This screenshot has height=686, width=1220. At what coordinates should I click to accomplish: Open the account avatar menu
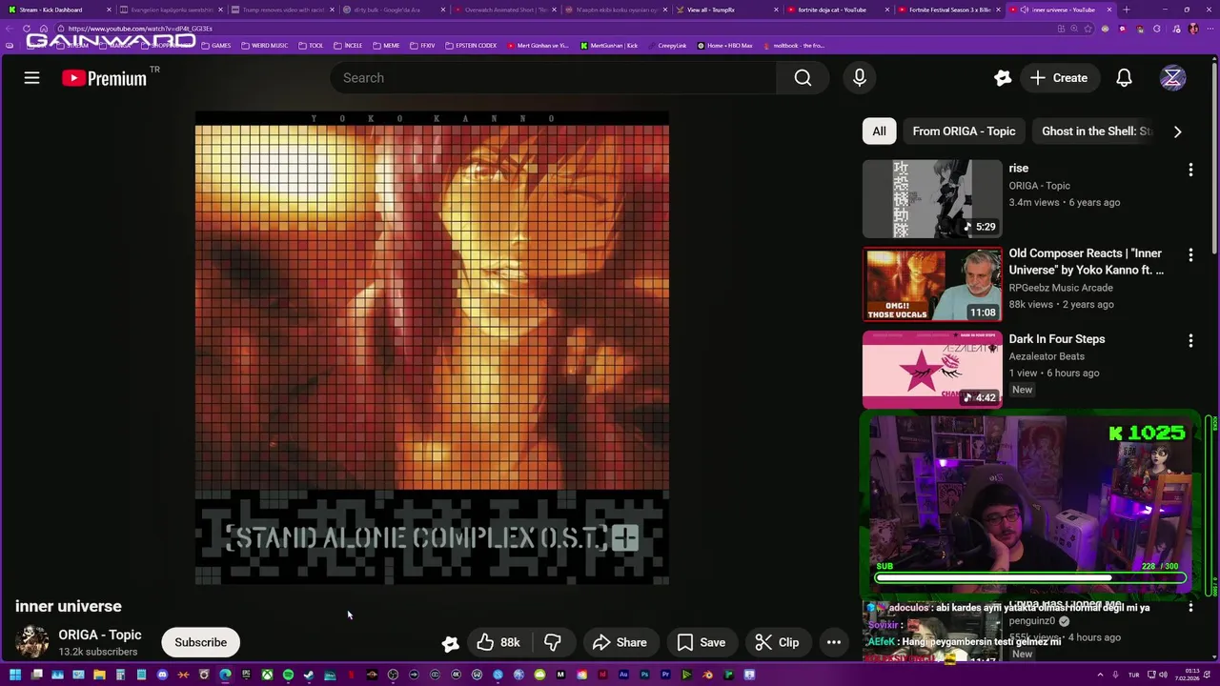[x=1172, y=78]
